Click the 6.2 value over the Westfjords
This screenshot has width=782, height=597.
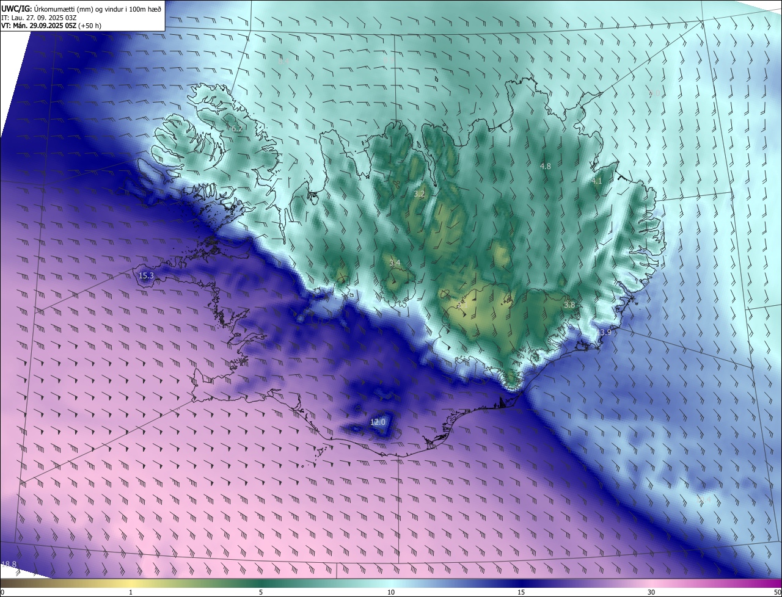(x=236, y=129)
